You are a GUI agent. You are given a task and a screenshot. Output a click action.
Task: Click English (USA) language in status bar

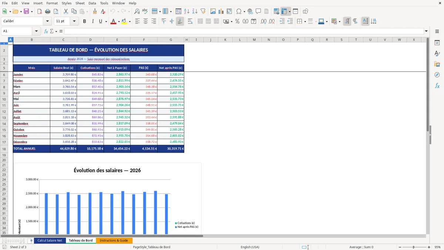click(x=250, y=247)
